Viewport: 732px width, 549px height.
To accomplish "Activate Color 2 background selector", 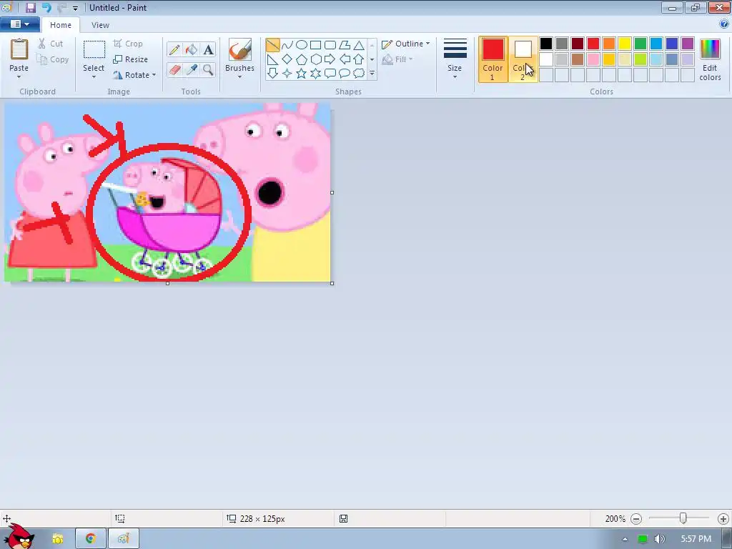I will [x=523, y=59].
